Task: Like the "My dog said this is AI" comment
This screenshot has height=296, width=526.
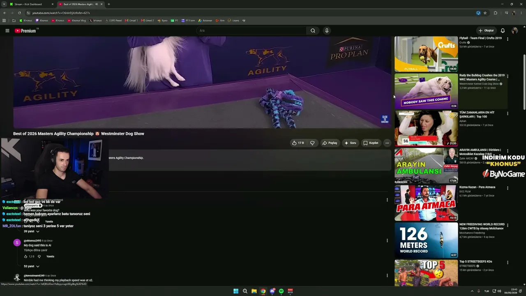Action: [26, 257]
